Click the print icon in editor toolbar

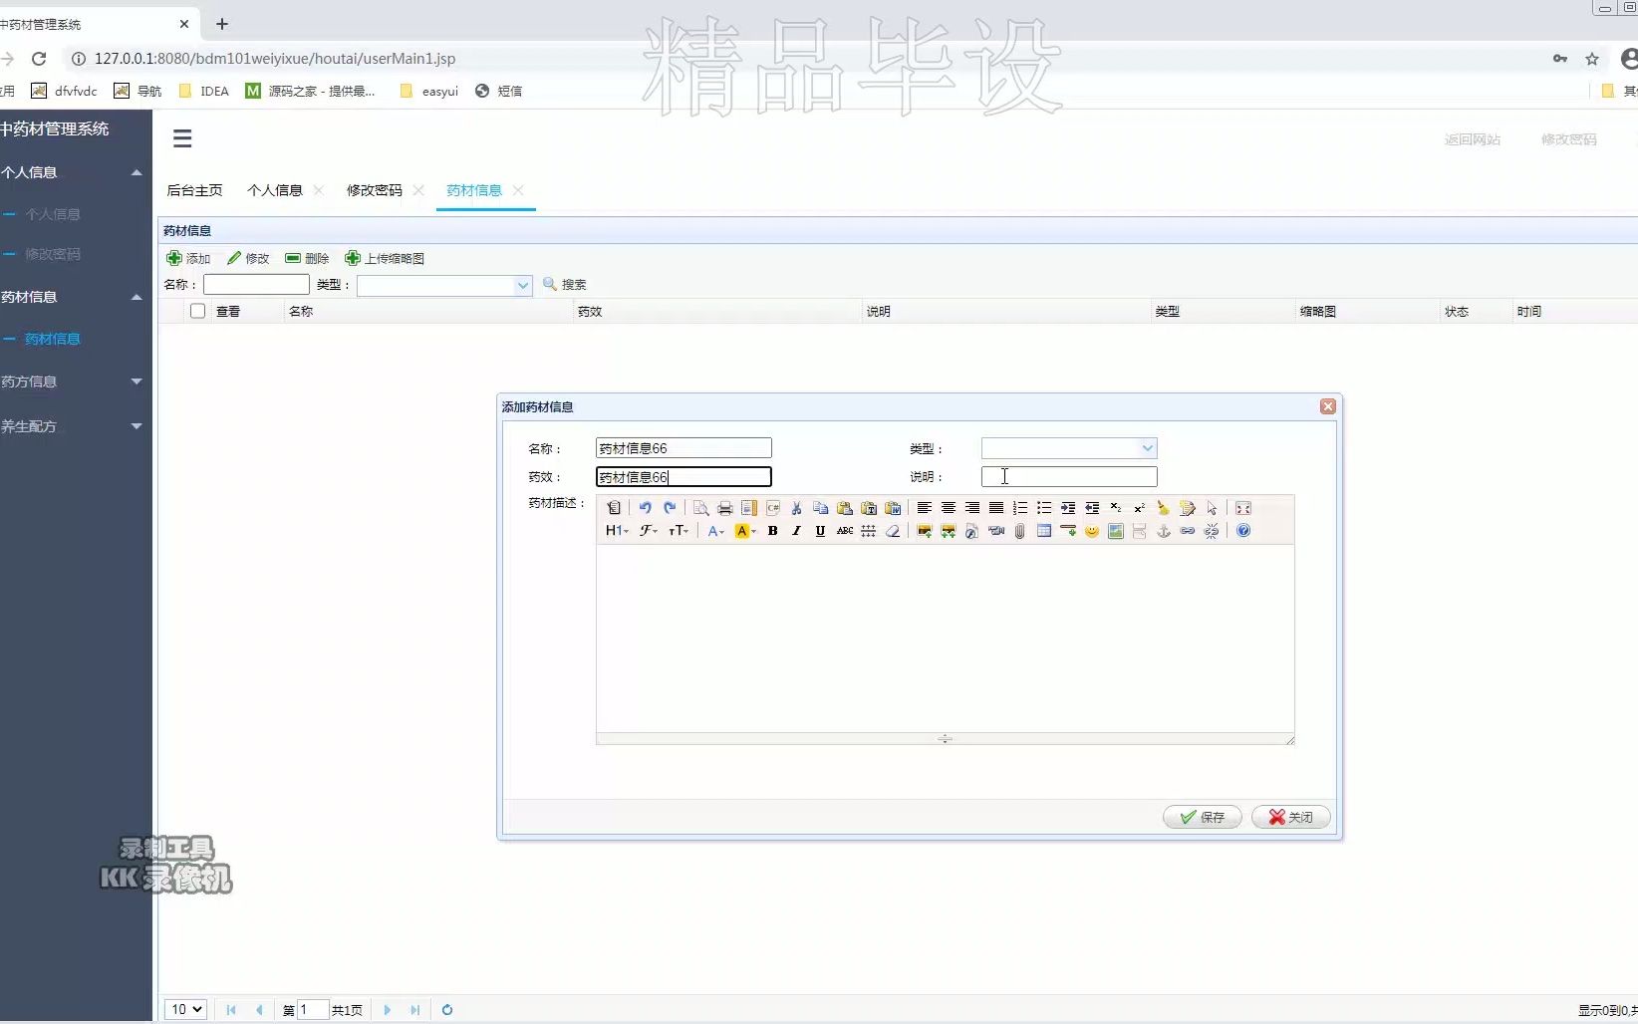(724, 508)
